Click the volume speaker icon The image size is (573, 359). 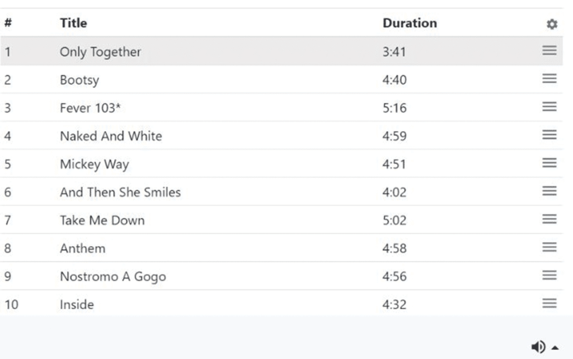[x=538, y=347]
